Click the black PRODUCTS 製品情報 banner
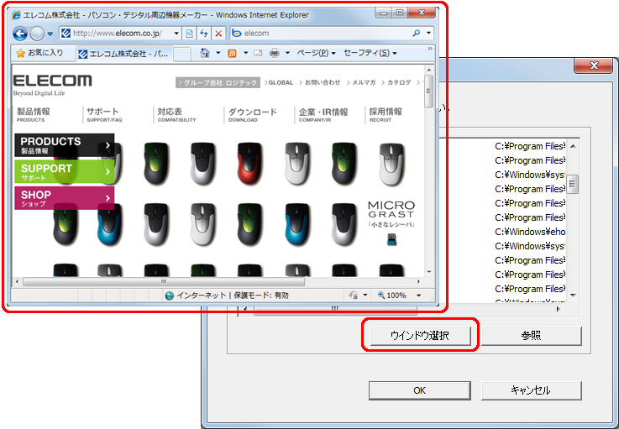 click(65, 145)
